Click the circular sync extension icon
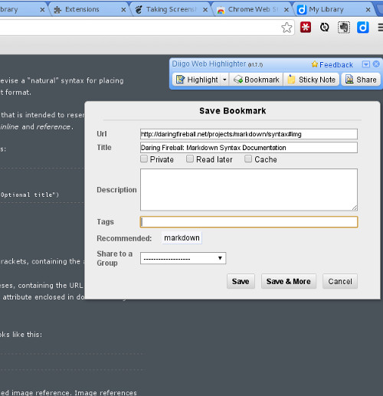 point(325,28)
